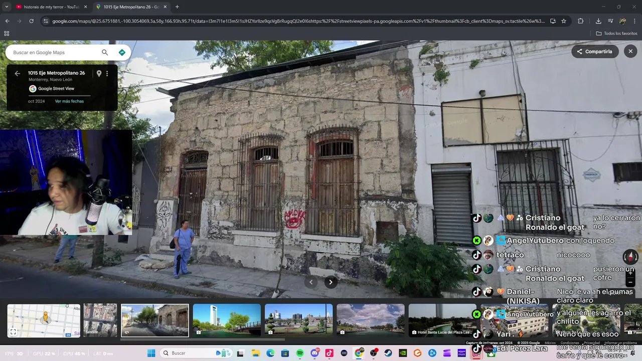Image resolution: width=642 pixels, height=361 pixels.
Task: Open the minimap with Pegman marker
Action: point(44,320)
